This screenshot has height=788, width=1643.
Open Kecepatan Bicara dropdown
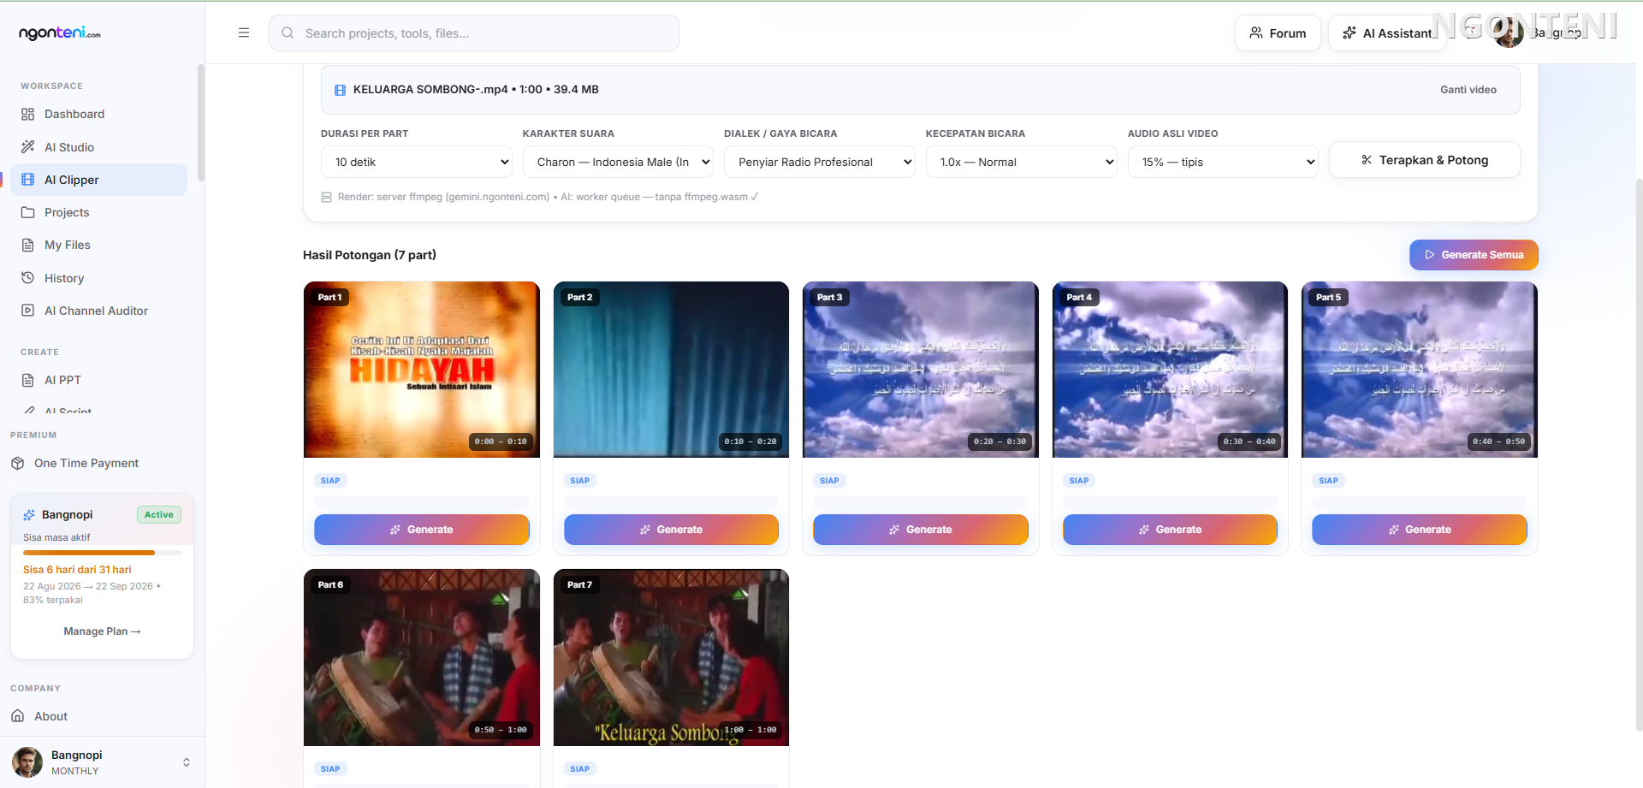click(x=1022, y=162)
